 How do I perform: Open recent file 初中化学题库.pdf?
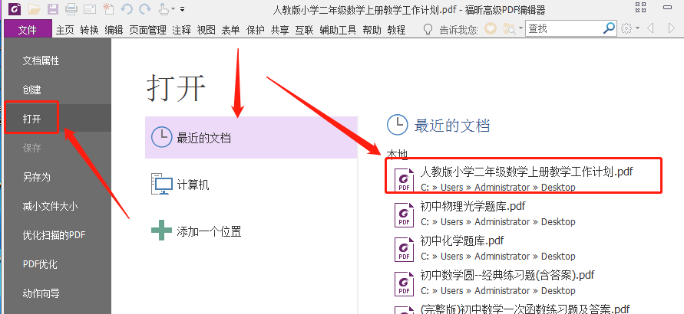point(484,248)
